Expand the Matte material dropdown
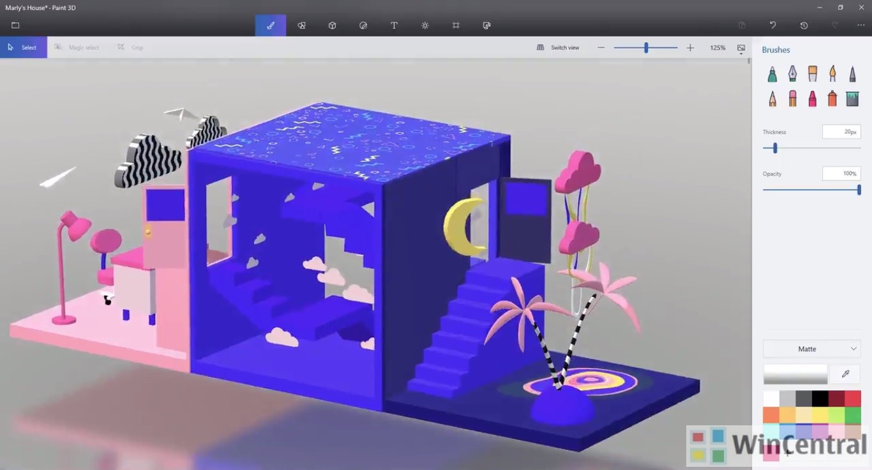This screenshot has width=872, height=470. click(811, 349)
